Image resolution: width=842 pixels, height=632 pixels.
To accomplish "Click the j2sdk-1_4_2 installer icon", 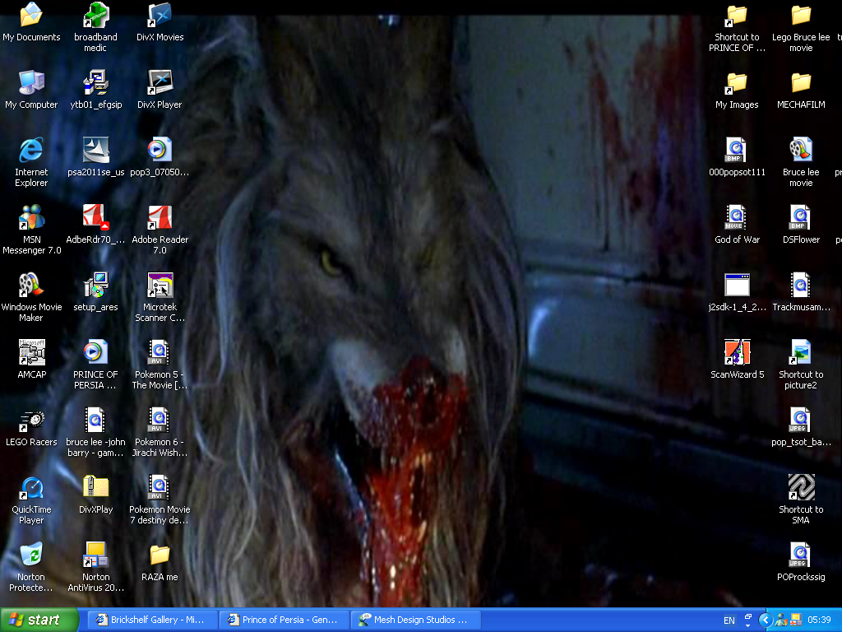I will [737, 285].
